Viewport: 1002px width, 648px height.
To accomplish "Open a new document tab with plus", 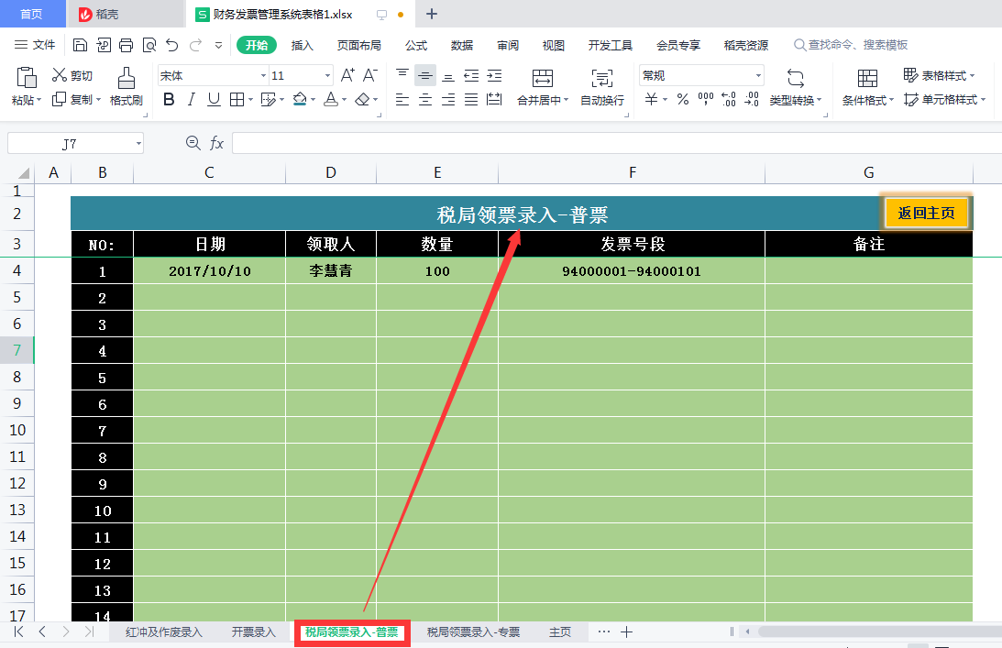I will pyautogui.click(x=432, y=14).
